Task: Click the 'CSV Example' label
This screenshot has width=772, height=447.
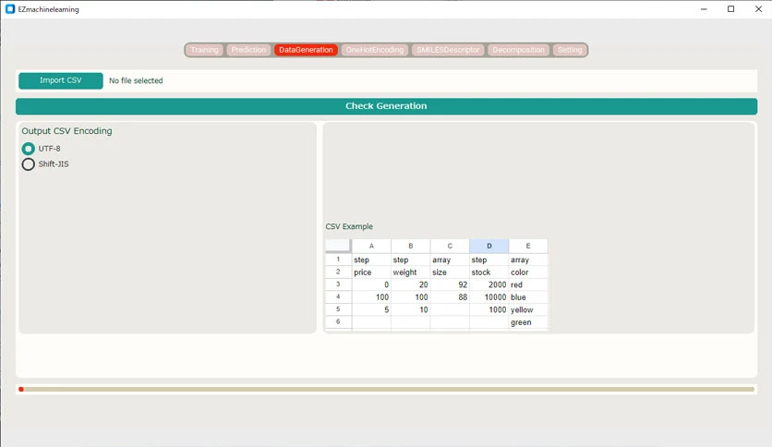Action: 349,226
